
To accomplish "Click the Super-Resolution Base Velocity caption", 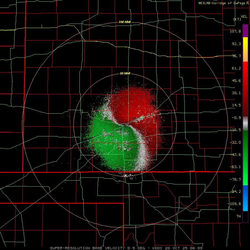I will point(126,248).
